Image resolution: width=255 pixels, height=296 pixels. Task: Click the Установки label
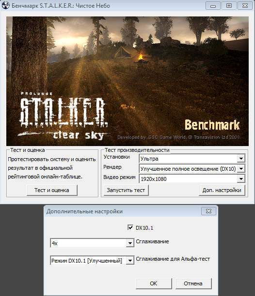[x=116, y=157]
